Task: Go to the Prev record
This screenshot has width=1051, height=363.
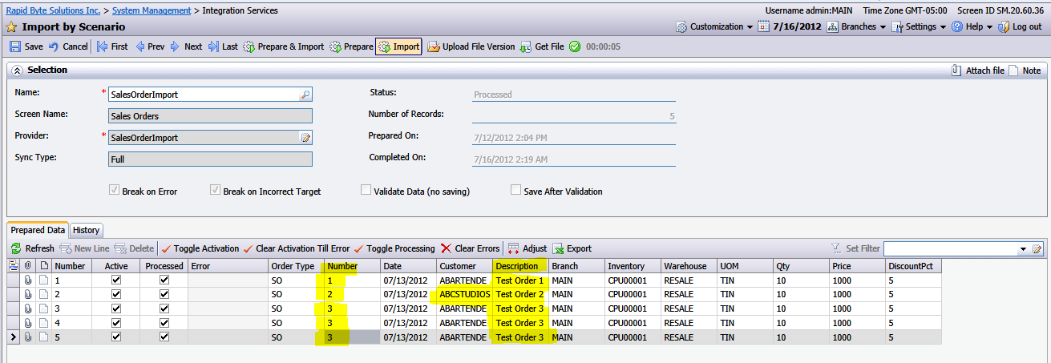Action: tap(150, 46)
